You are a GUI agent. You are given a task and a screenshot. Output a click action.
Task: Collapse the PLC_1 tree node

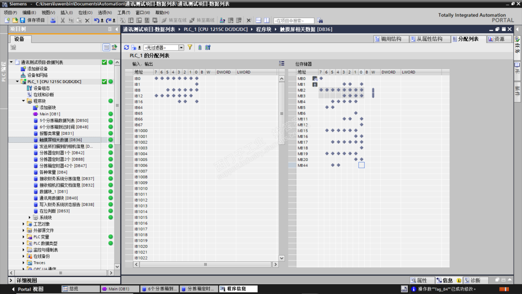coord(18,82)
